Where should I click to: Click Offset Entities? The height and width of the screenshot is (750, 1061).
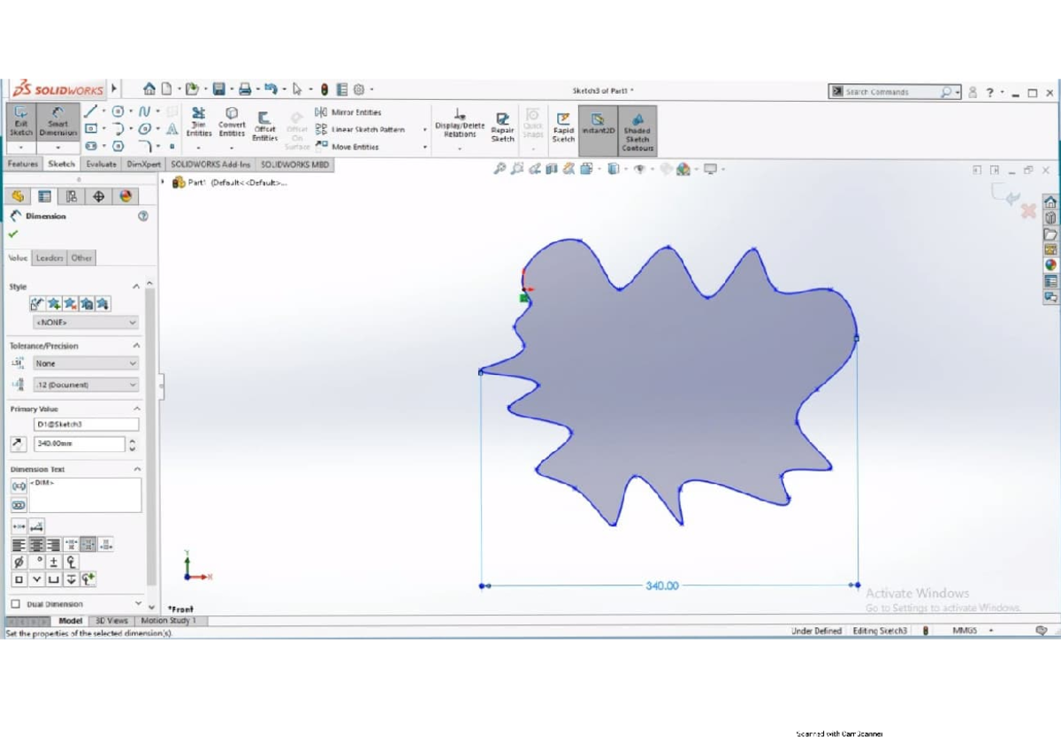(x=264, y=126)
